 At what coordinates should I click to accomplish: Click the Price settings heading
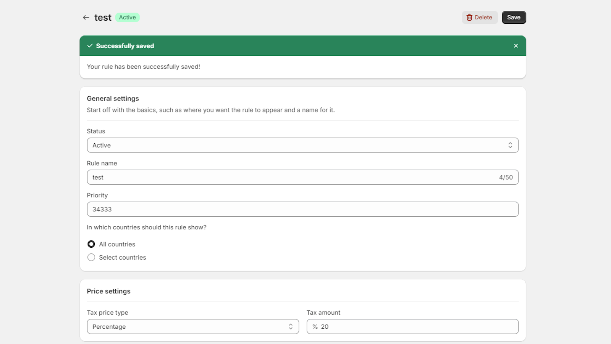[108, 291]
